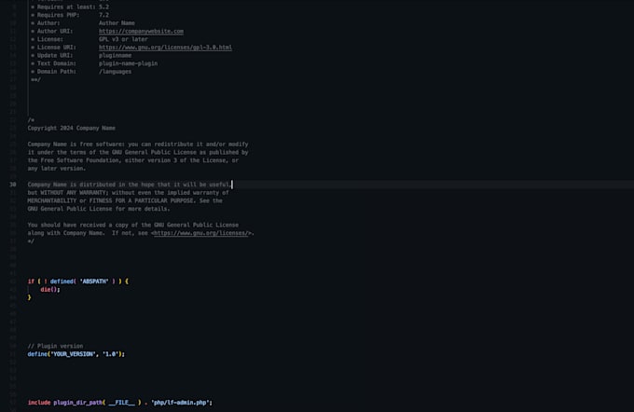The height and width of the screenshot is (412, 634).
Task: Click the "Domain Path:" header label
Action: point(57,72)
